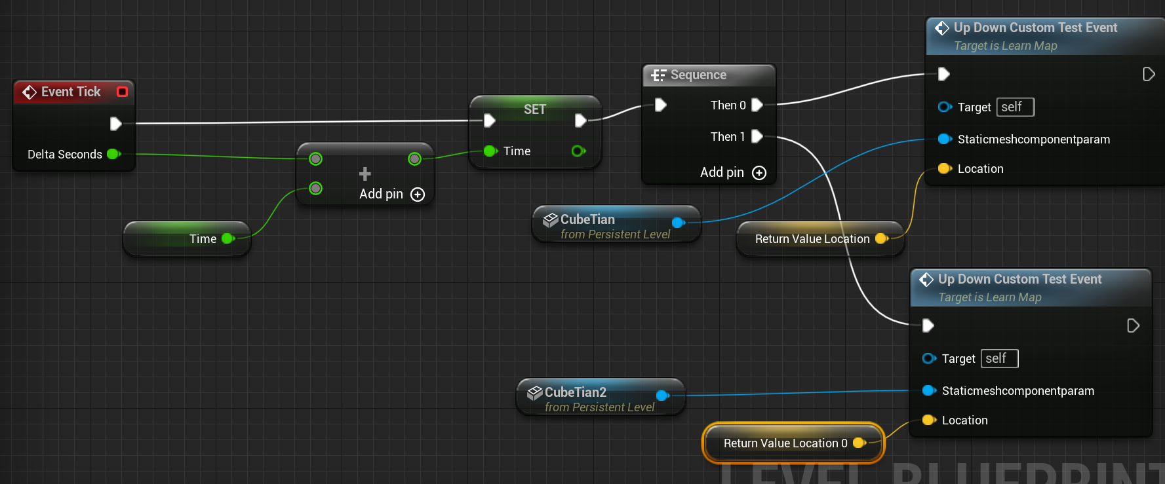Screen dimensions: 1165x484
Task: Select the Return Value Location 0 node label
Action: coord(785,443)
